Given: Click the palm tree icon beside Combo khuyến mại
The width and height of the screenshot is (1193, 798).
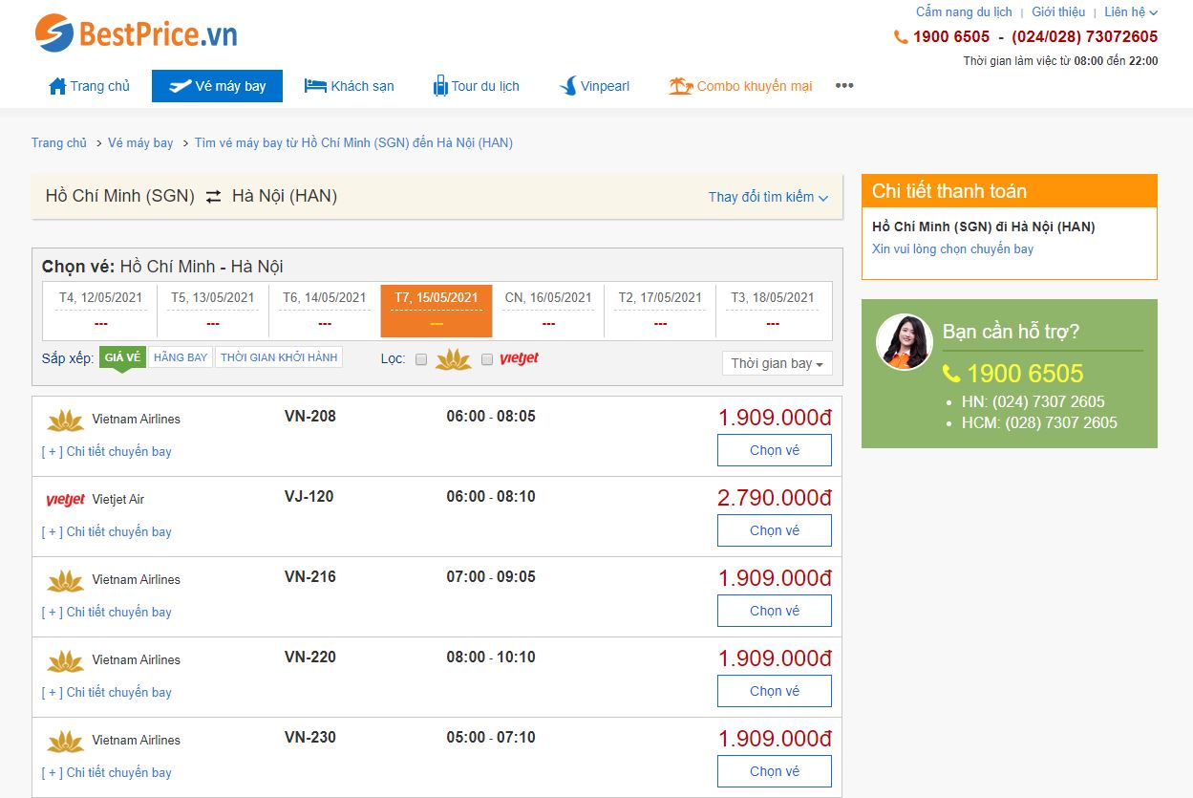Looking at the screenshot, I should [x=680, y=86].
